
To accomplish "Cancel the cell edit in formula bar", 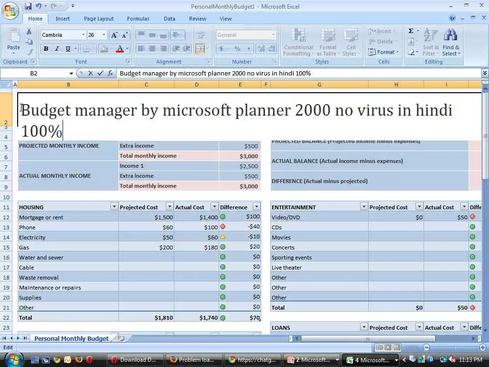I will pos(90,73).
